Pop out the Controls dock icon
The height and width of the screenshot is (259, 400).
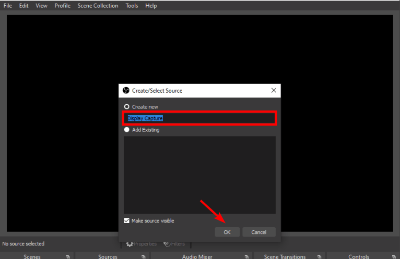(x=394, y=257)
